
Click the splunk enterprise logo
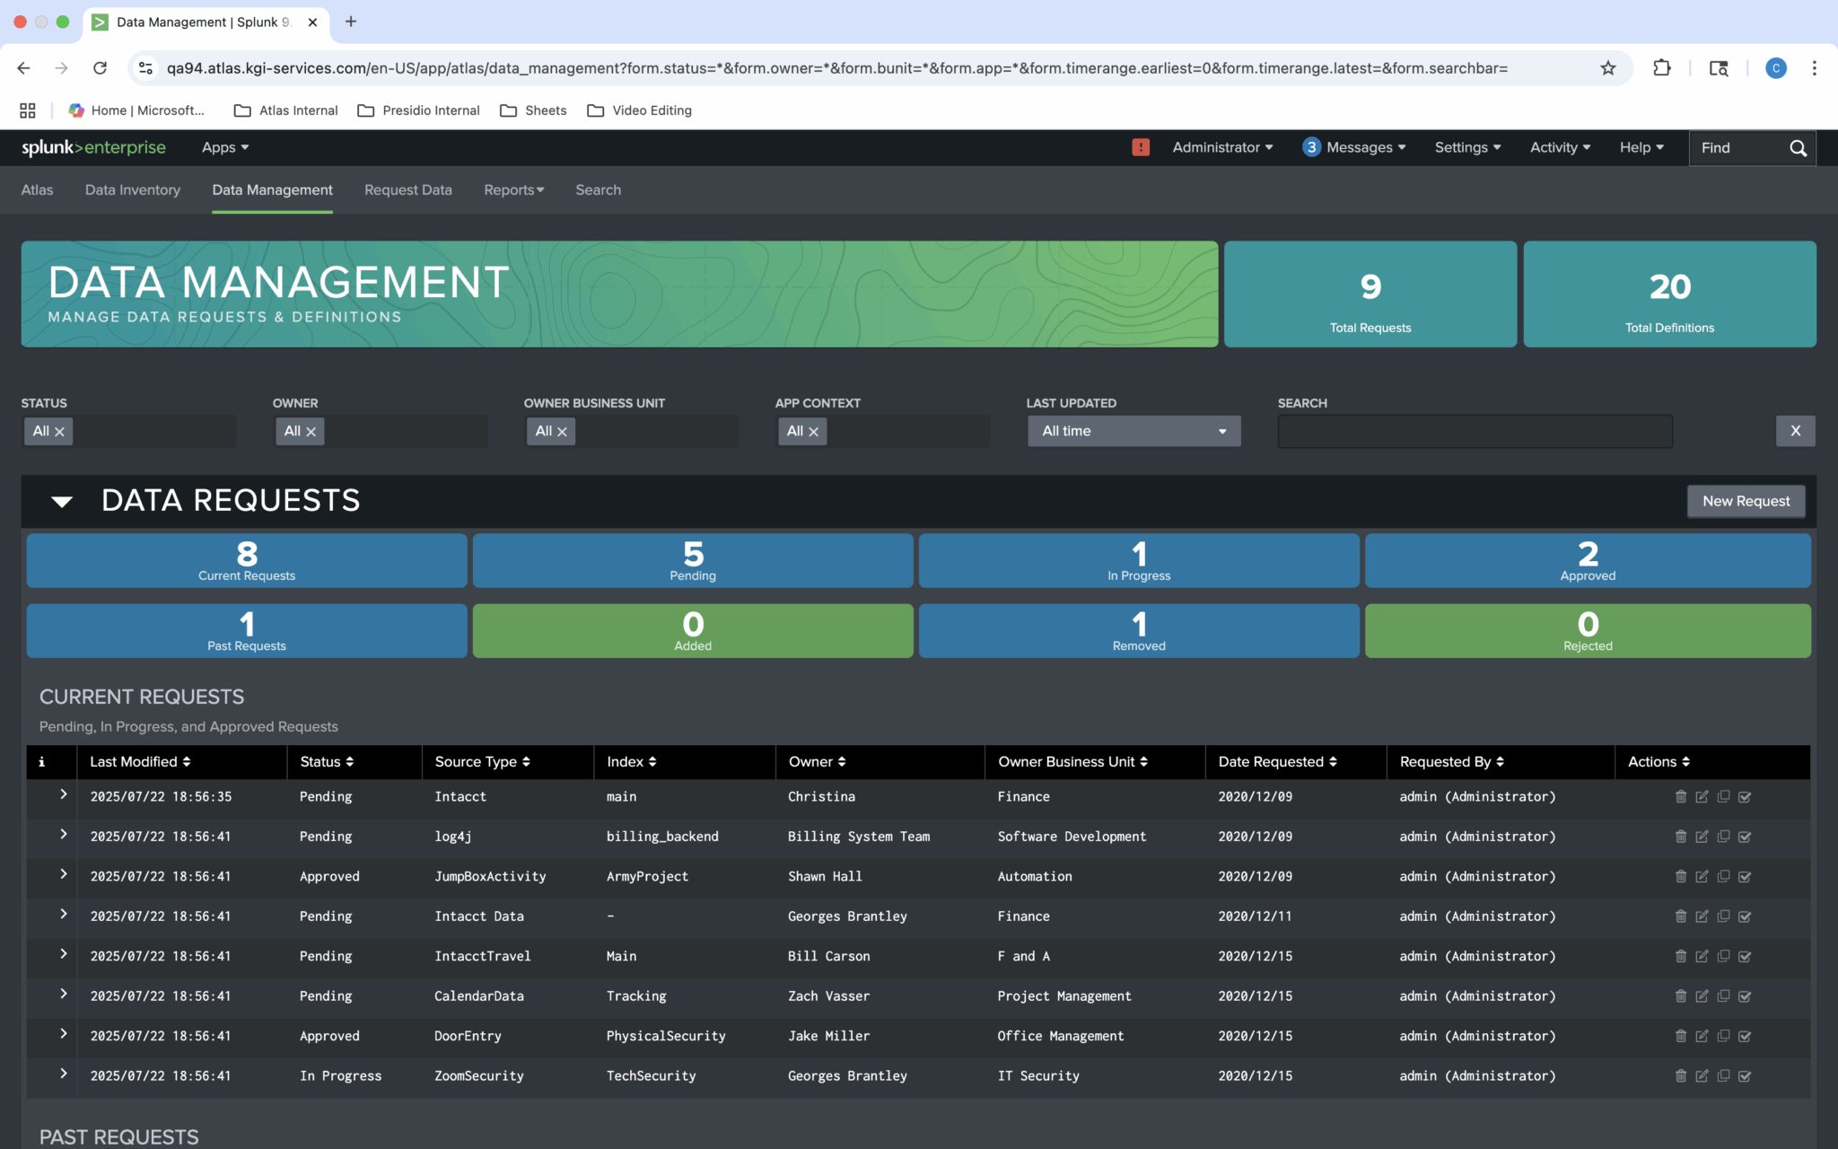(x=94, y=147)
